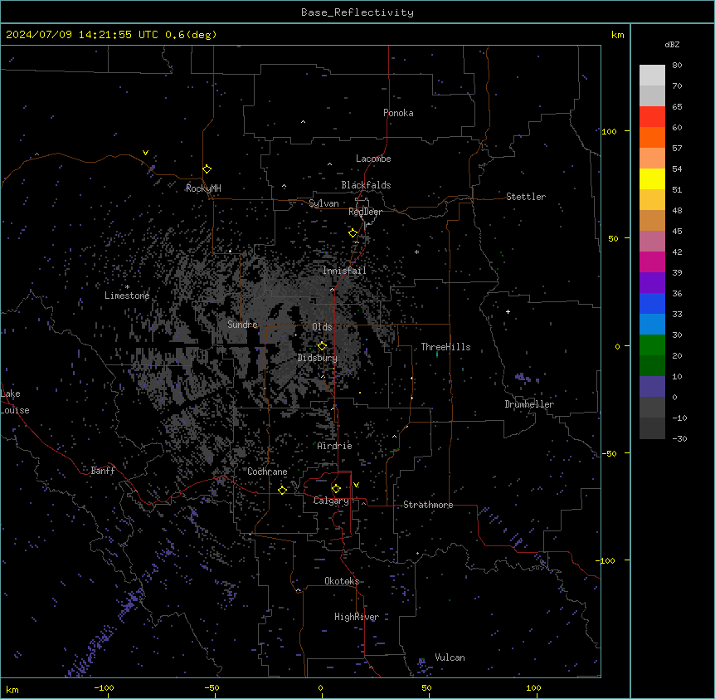Click the Drumheller label

[x=529, y=404]
